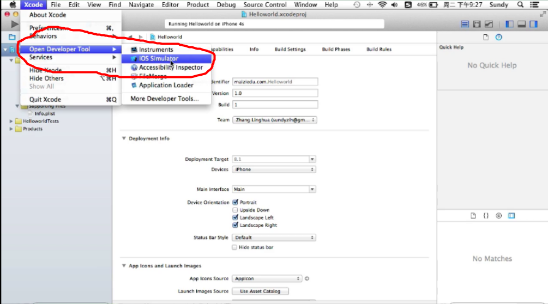The image size is (548, 304).
Task: Open App Icons Source dropdown
Action: tap(267, 278)
